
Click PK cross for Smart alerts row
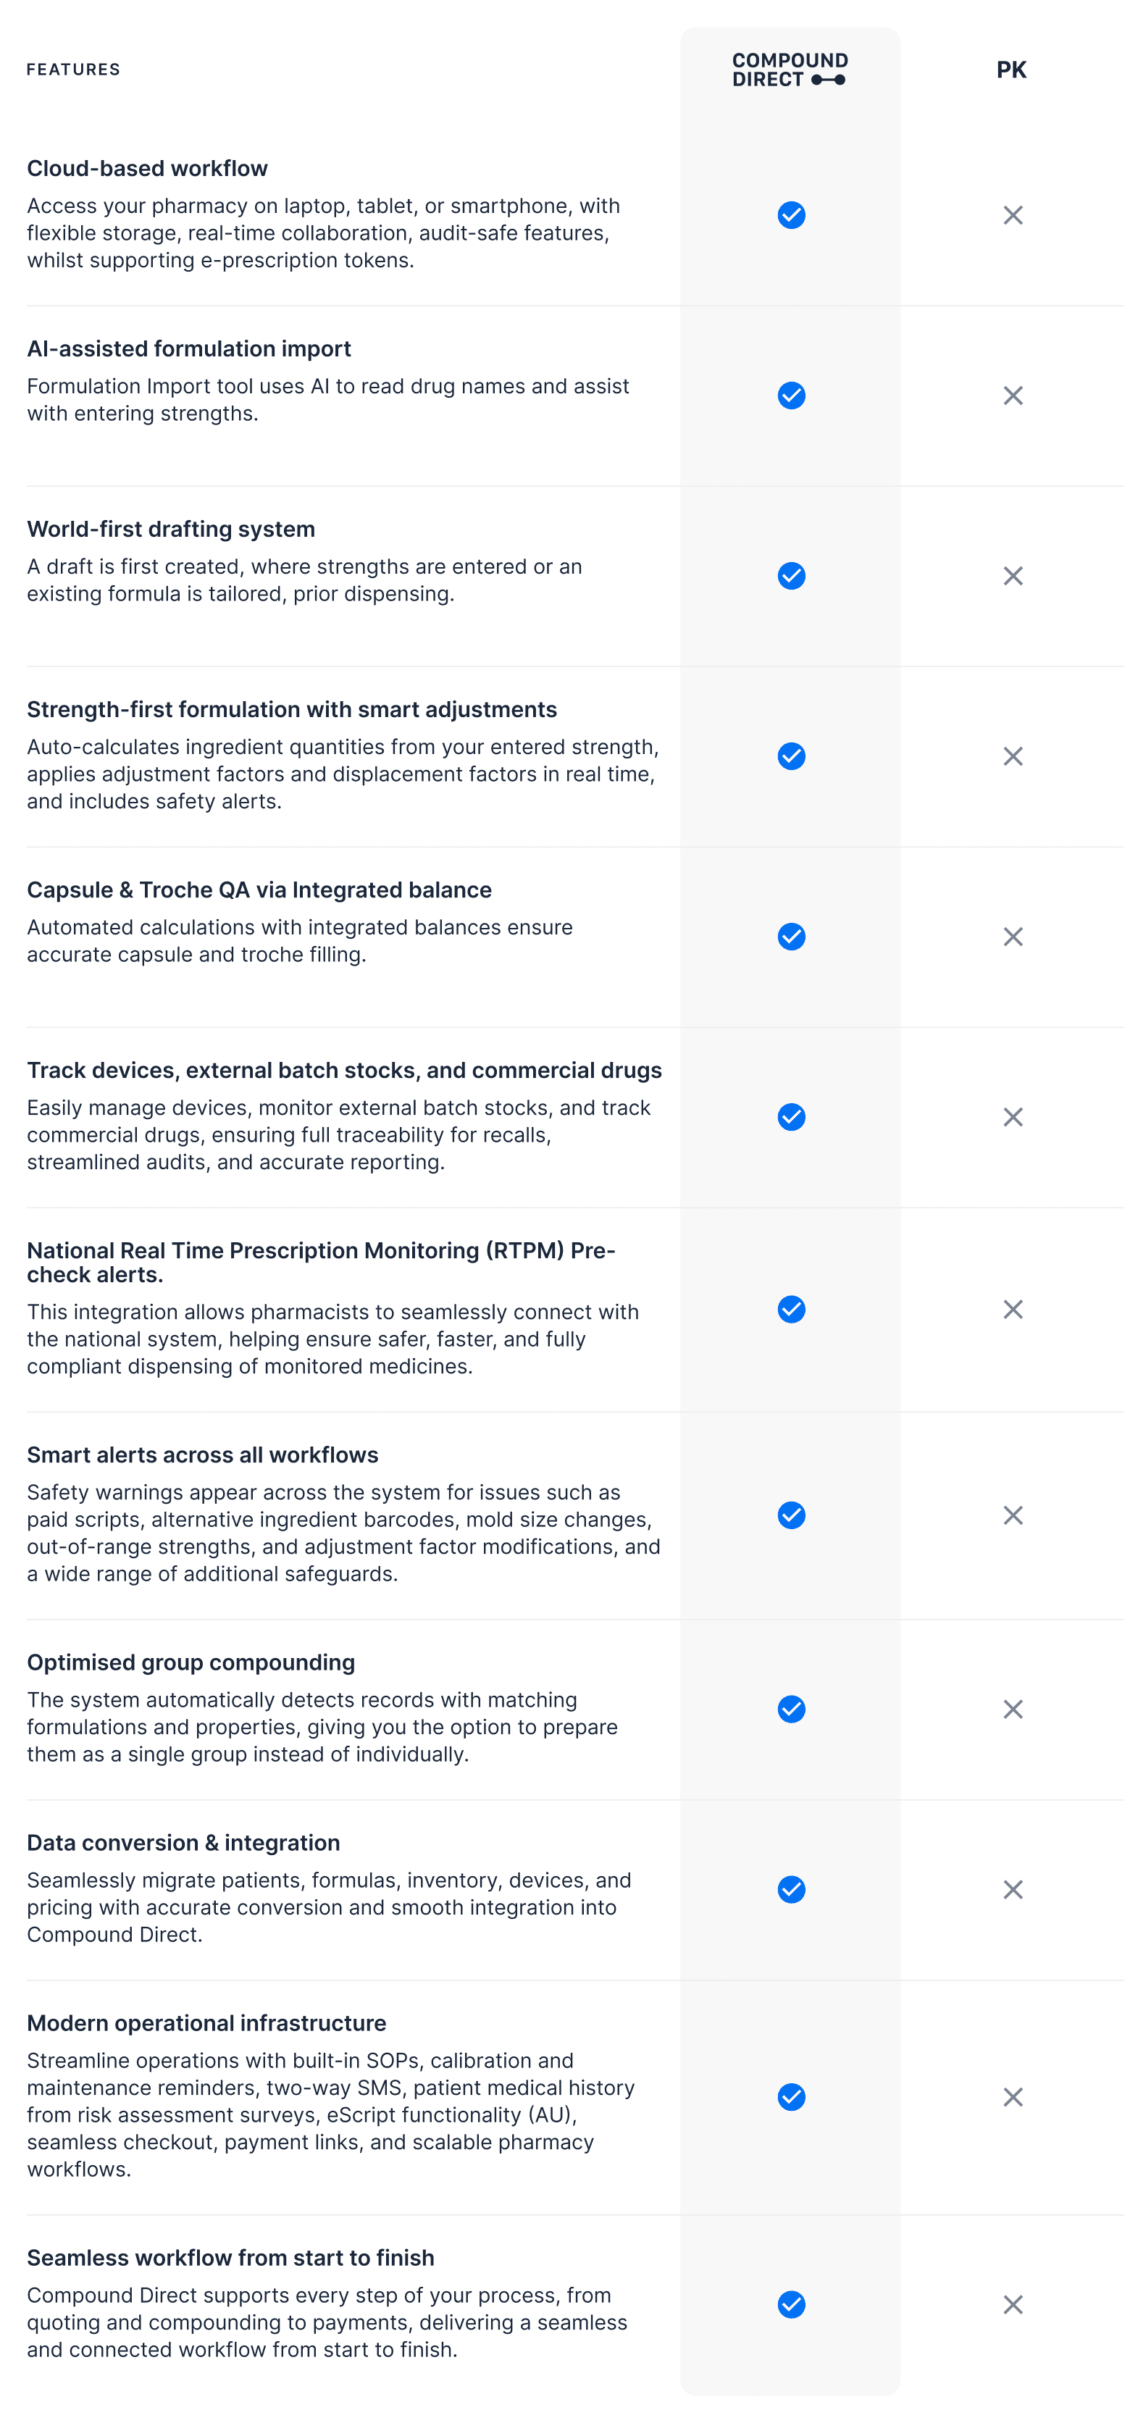click(x=1012, y=1515)
